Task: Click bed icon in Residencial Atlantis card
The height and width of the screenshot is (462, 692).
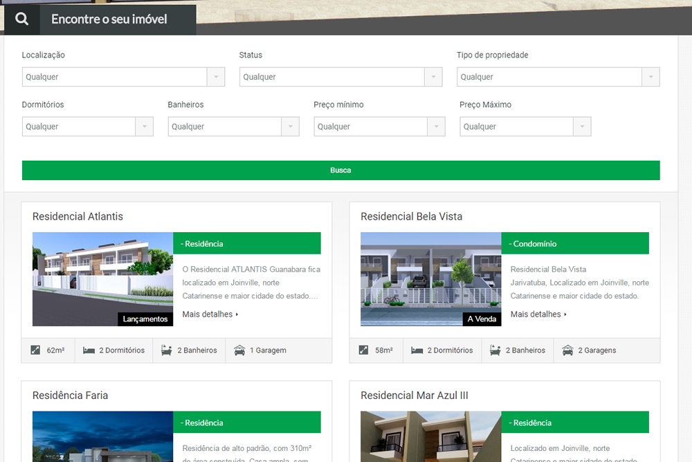Action: click(x=89, y=350)
